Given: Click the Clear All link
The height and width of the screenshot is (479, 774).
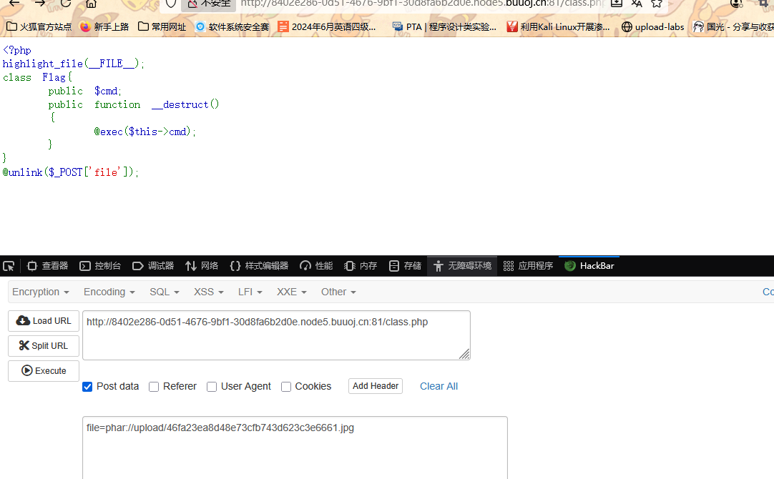Looking at the screenshot, I should click(x=439, y=386).
